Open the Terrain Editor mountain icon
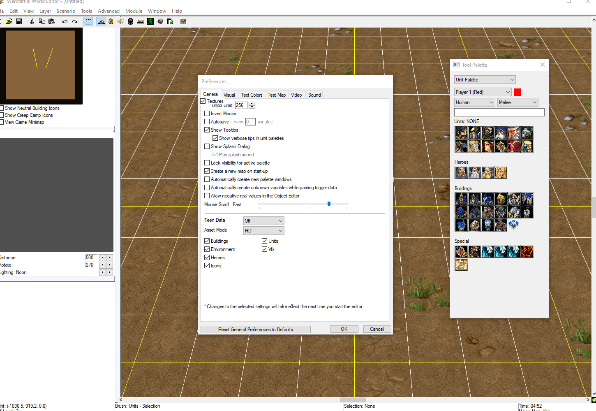 [x=101, y=21]
